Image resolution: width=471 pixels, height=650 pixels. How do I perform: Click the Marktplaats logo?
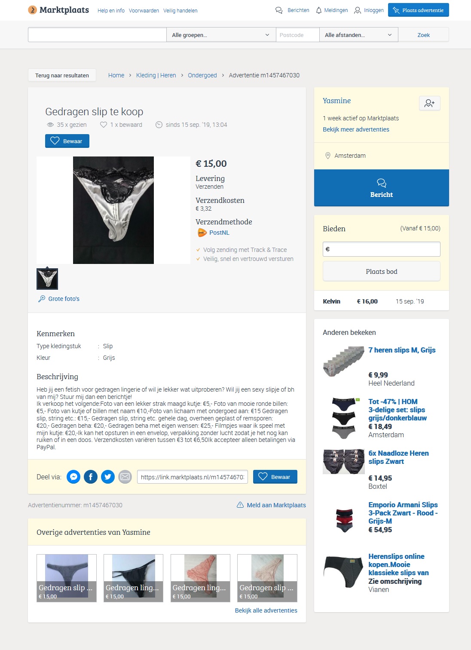tap(58, 10)
